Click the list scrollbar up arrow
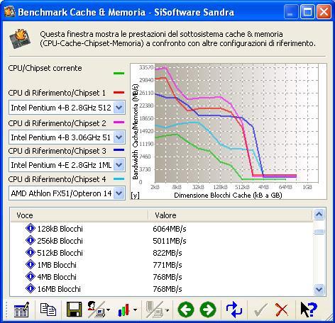The height and width of the screenshot is (323, 335). (319, 215)
